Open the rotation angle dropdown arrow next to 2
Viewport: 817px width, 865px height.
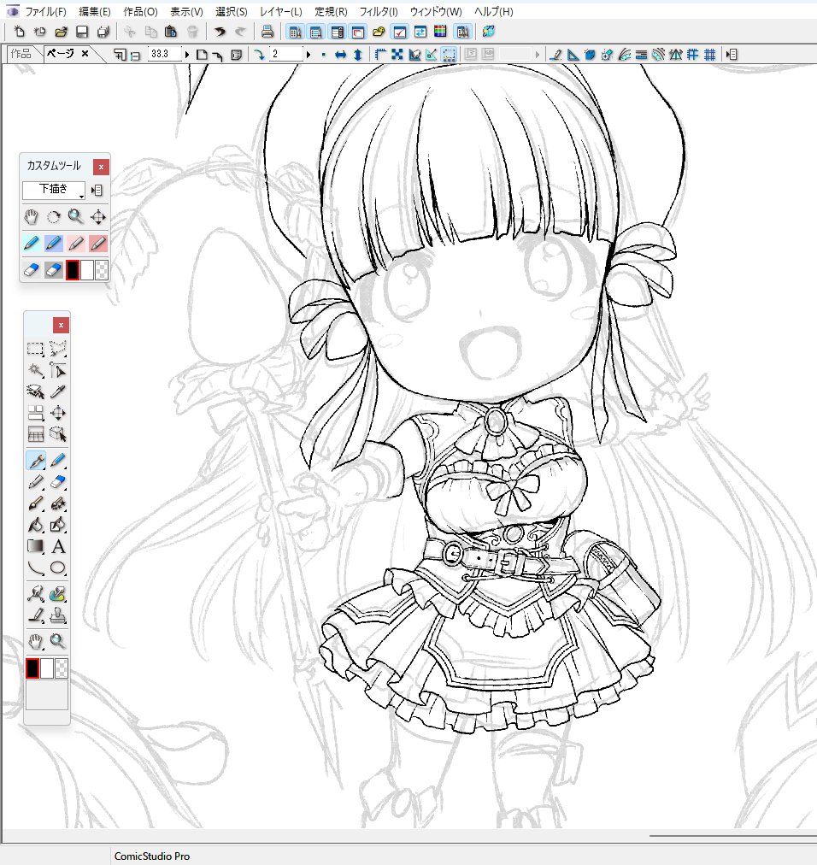[309, 54]
